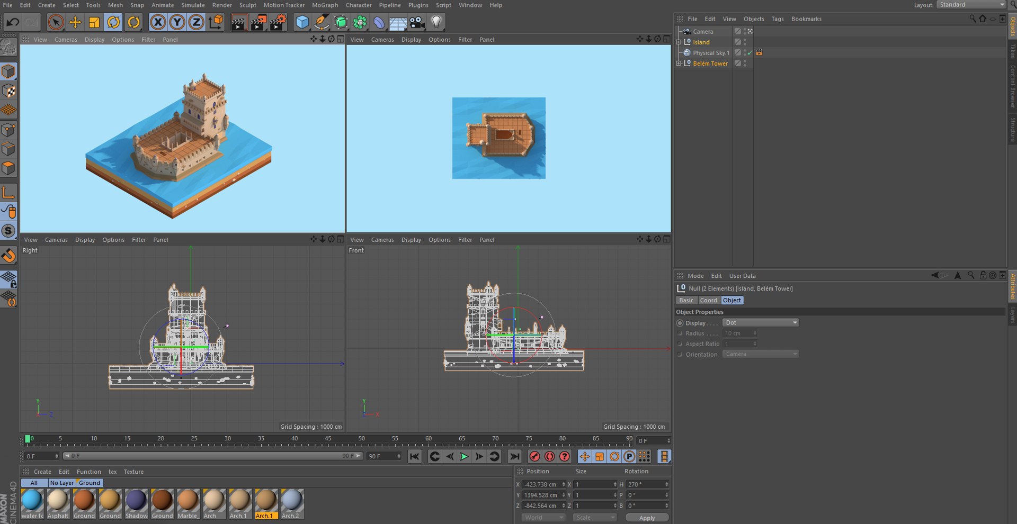Open the MoGraph menu
This screenshot has width=1017, height=524.
(x=325, y=5)
